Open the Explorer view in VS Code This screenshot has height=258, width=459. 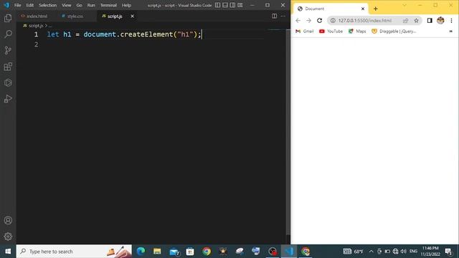8,18
